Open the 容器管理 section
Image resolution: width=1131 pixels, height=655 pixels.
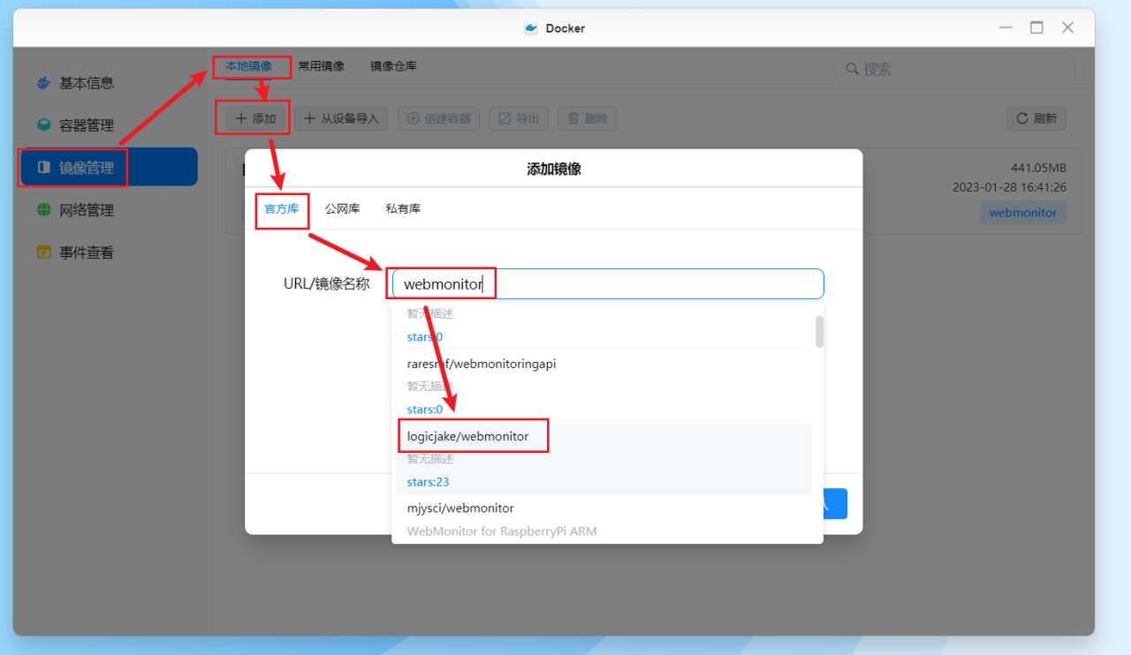[x=88, y=124]
